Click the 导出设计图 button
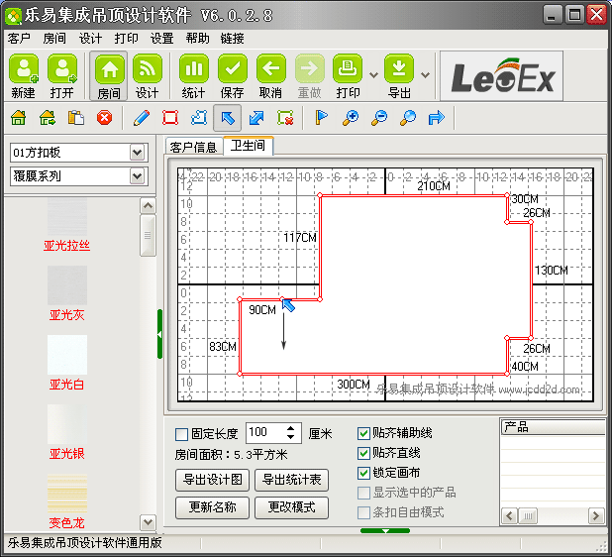The image size is (612, 557). click(213, 481)
